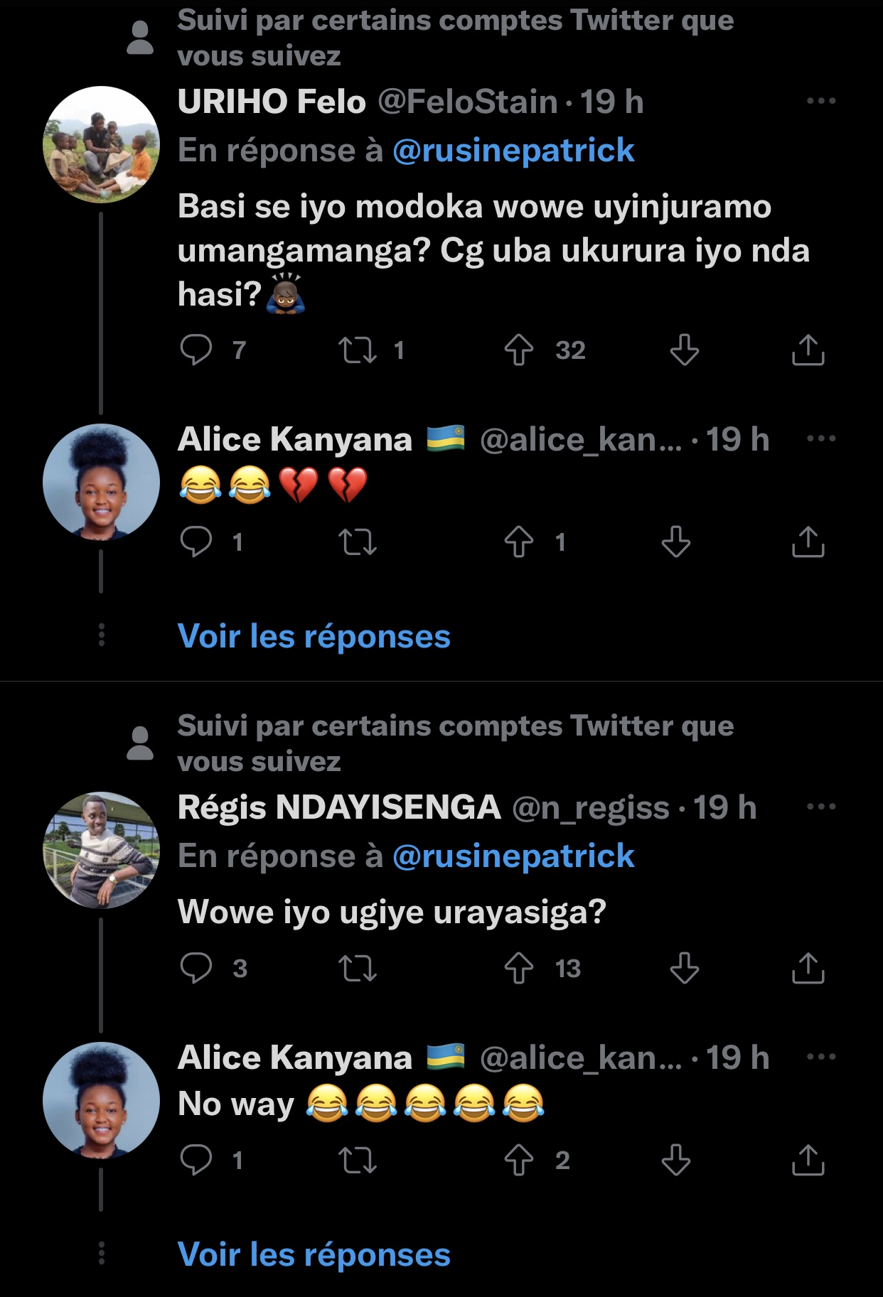
Task: Share Régis NDAYISENGA's tweet
Action: coord(808,968)
